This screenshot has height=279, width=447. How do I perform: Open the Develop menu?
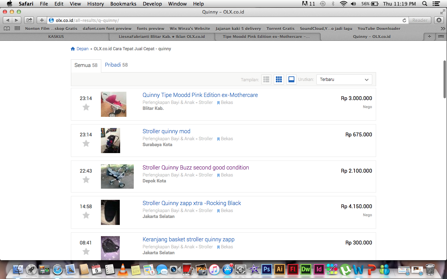(x=153, y=4)
